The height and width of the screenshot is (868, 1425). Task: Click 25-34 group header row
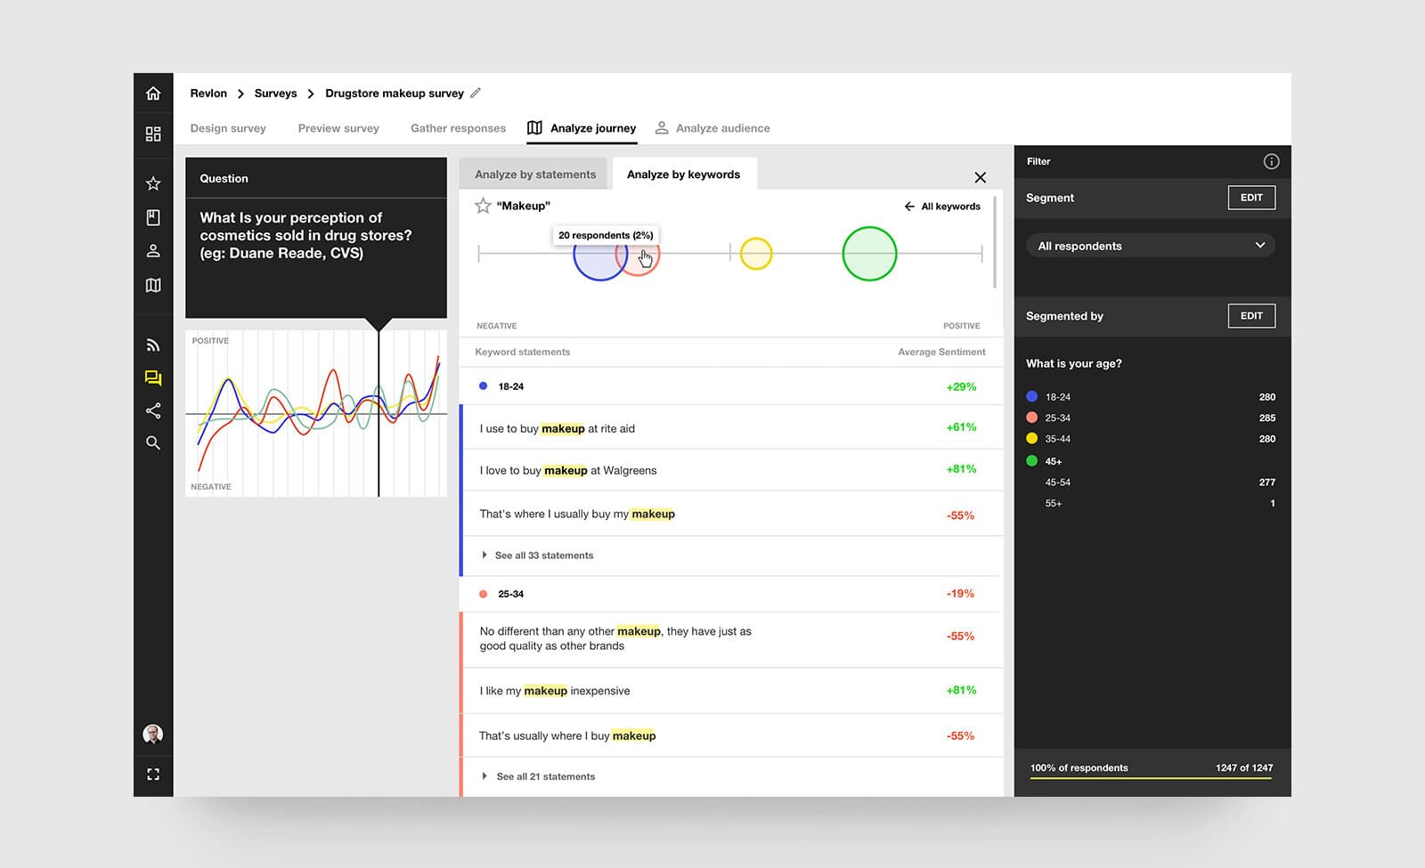[x=730, y=594]
